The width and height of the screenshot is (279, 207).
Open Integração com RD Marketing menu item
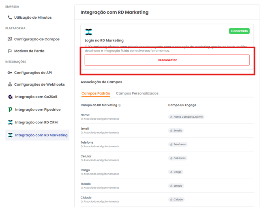pyautogui.click(x=41, y=135)
